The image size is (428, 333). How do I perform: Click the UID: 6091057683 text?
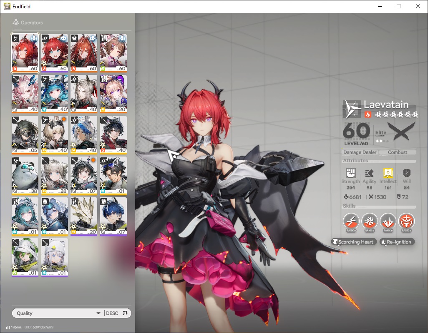(x=39, y=327)
